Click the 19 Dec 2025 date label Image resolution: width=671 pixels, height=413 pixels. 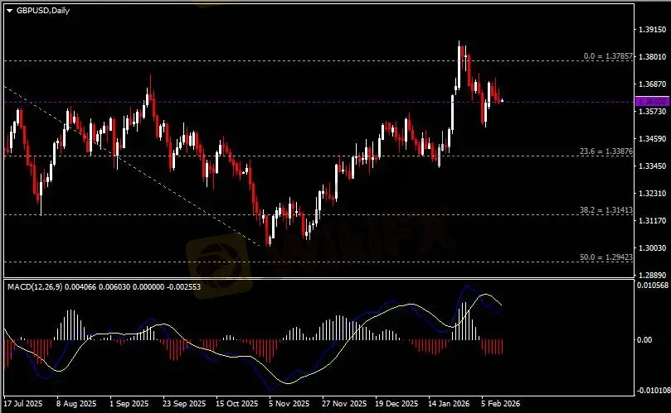tap(396, 404)
